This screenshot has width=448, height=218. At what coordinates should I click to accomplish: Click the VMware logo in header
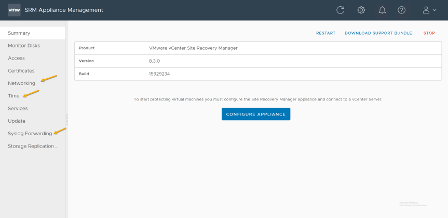pos(14,10)
